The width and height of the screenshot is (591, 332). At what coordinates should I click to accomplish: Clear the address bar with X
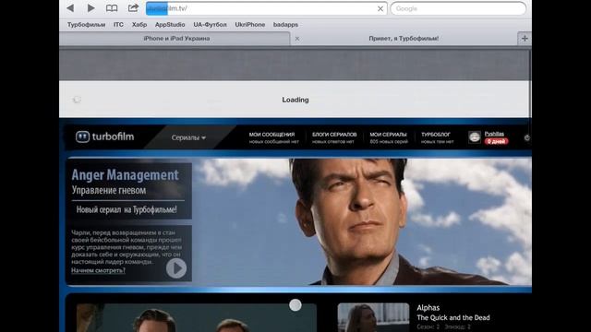click(x=380, y=8)
